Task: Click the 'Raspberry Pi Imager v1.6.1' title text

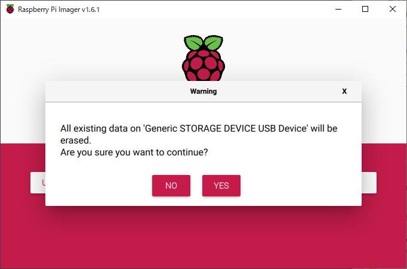Action: [x=58, y=10]
